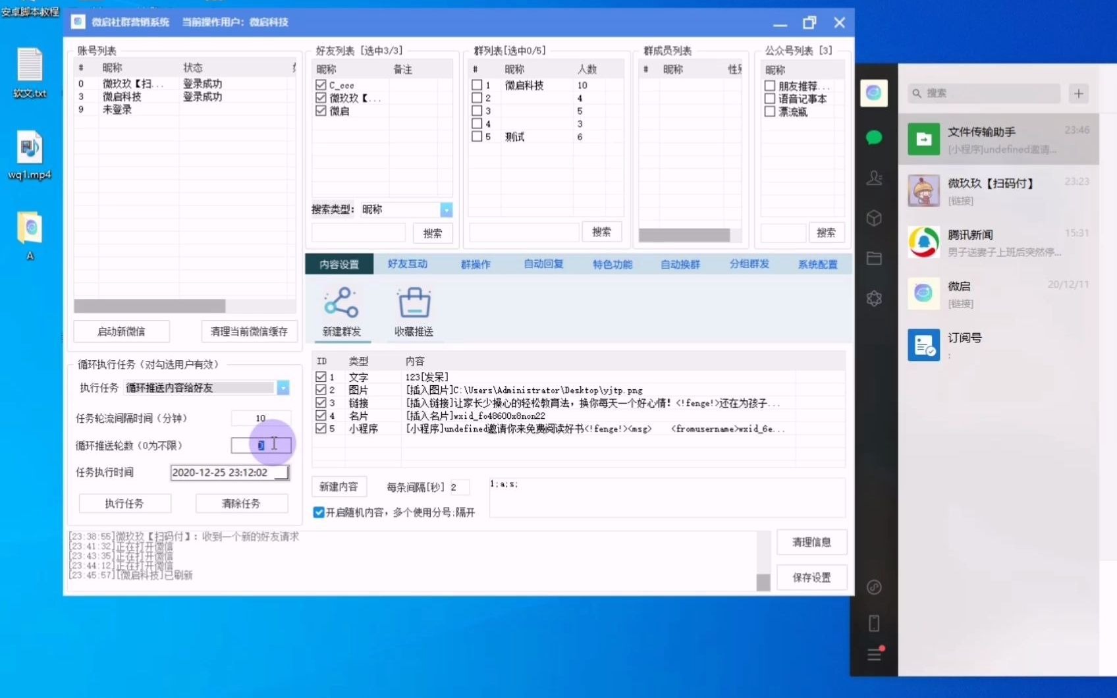
Task: Switch to the 分组群发 tab
Action: [x=749, y=264]
